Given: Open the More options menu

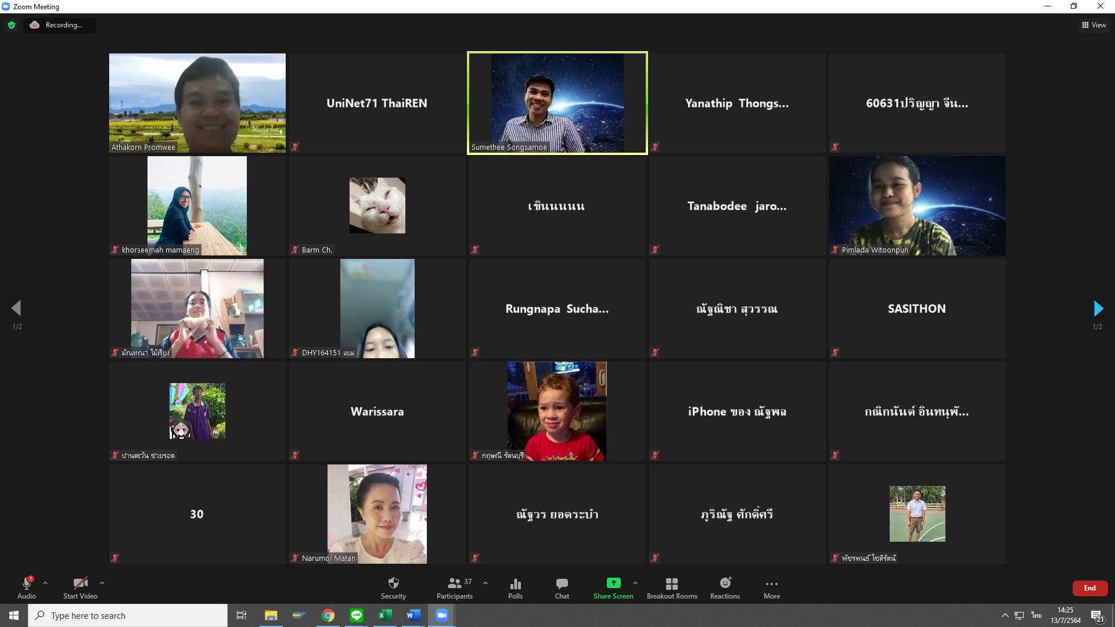Looking at the screenshot, I should [x=771, y=587].
